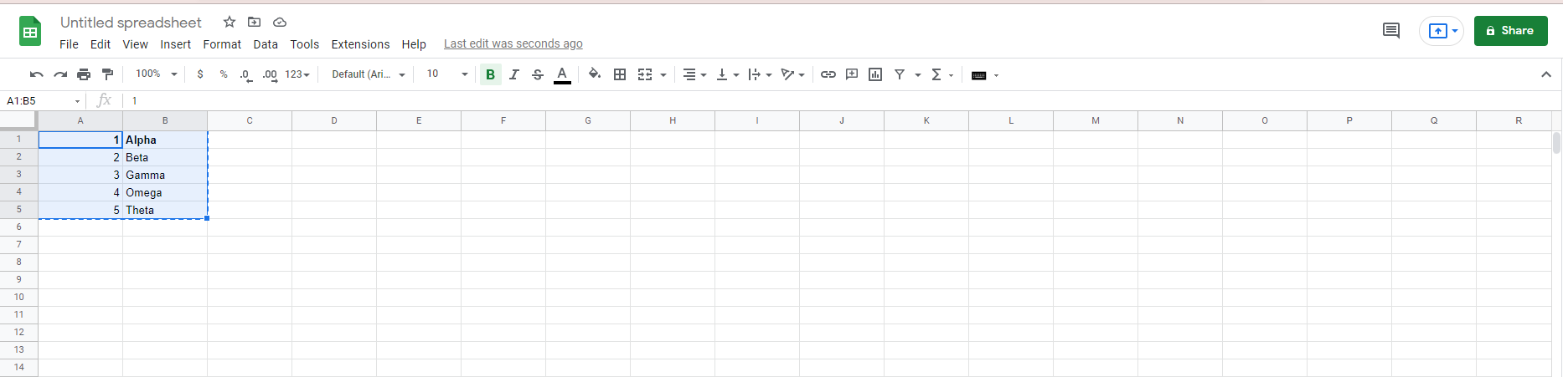Viewport: 1563px width, 377px height.
Task: Select row 6 header
Action: [x=19, y=227]
